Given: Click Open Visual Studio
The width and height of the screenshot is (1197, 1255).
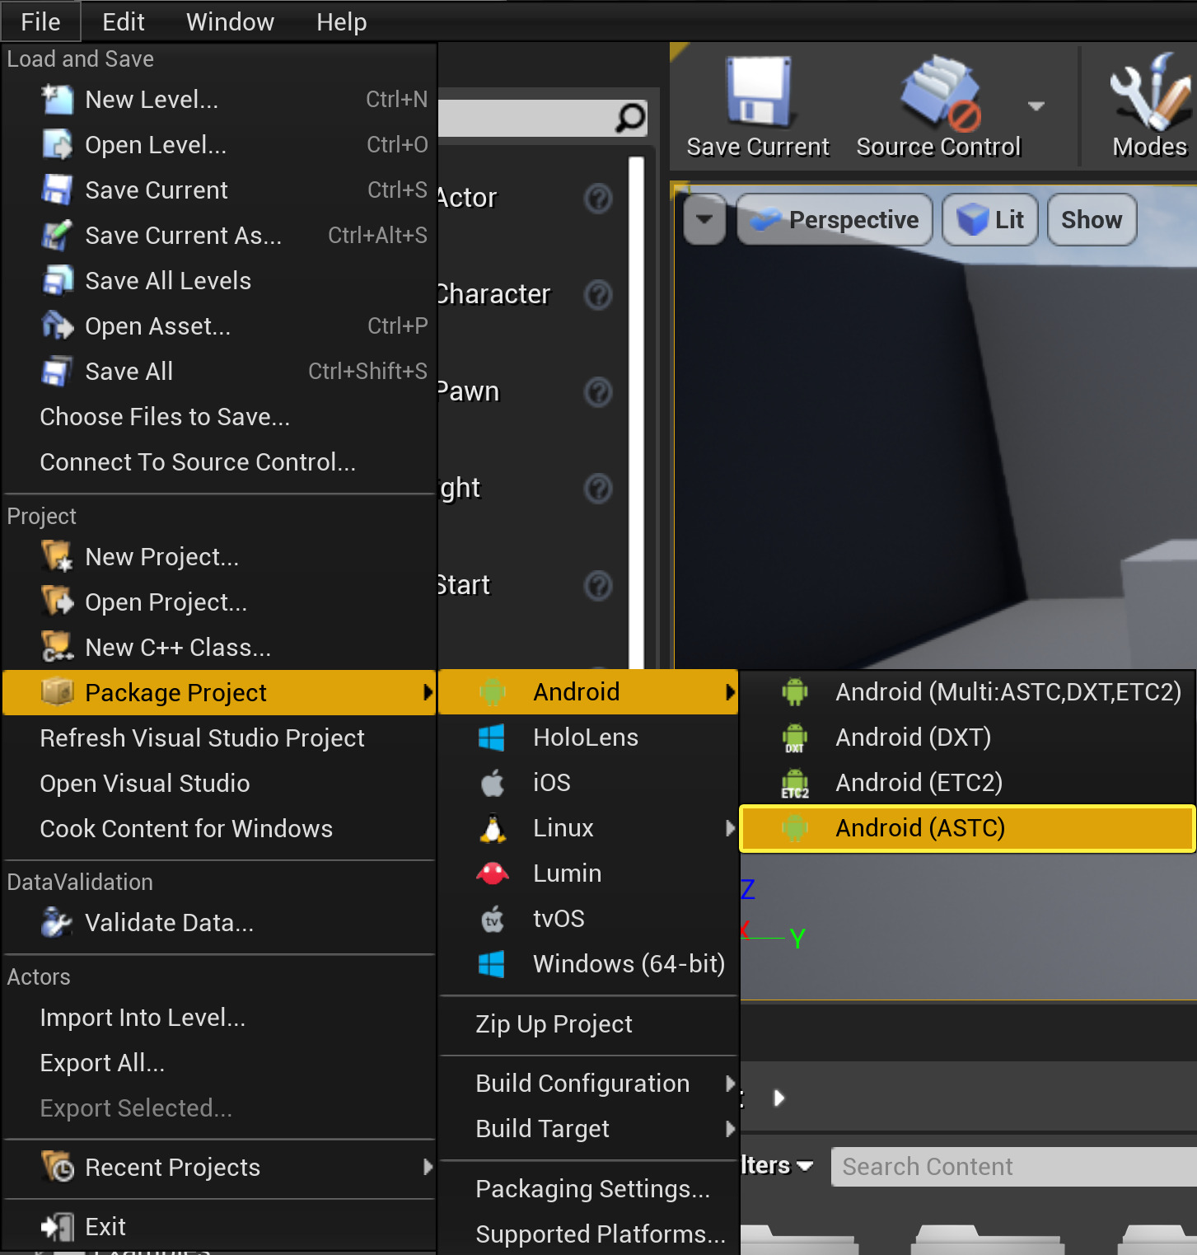Looking at the screenshot, I should tap(144, 783).
